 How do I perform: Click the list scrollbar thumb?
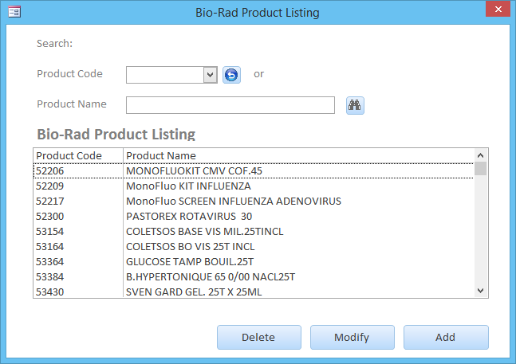[480, 169]
